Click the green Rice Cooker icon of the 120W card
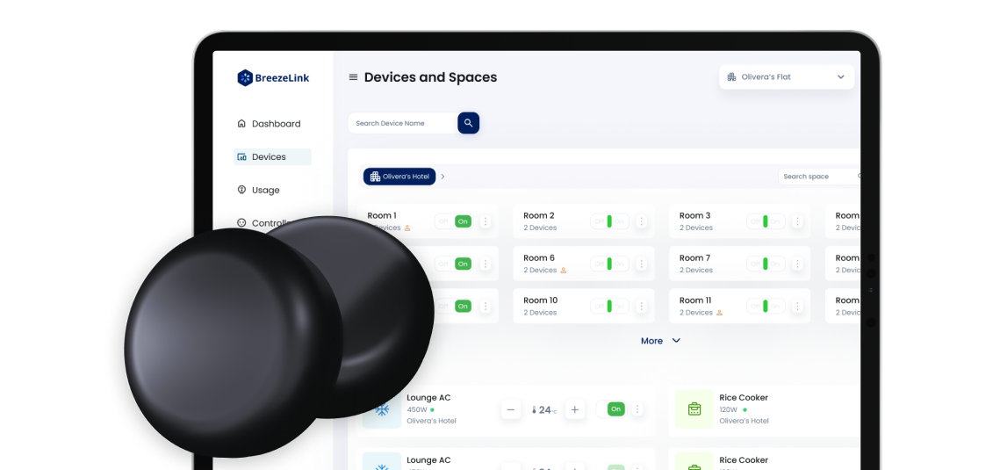The image size is (1000, 470). pos(694,409)
